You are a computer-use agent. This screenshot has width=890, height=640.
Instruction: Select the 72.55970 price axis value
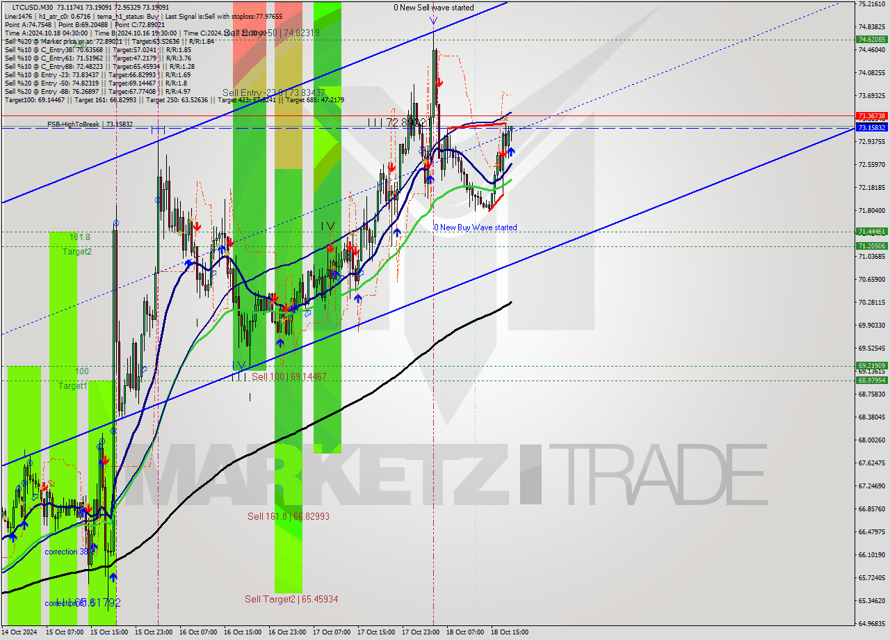[x=871, y=164]
